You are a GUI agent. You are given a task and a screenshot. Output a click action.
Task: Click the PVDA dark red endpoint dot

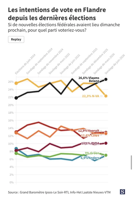coord(106,143)
